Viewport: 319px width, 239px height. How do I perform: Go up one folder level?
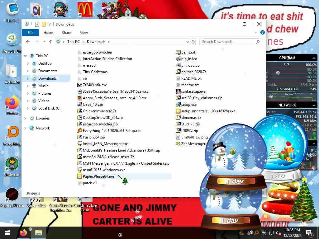coord(51,42)
